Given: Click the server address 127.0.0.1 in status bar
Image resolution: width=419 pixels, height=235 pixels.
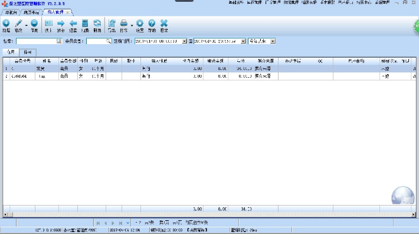Looking at the screenshot, I should [x=48, y=230].
